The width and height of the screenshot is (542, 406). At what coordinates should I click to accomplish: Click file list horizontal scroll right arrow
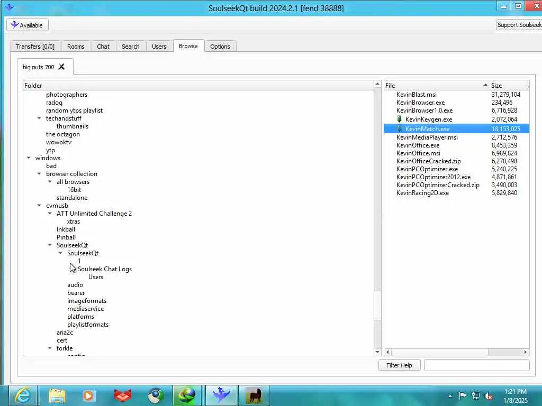pos(526,352)
